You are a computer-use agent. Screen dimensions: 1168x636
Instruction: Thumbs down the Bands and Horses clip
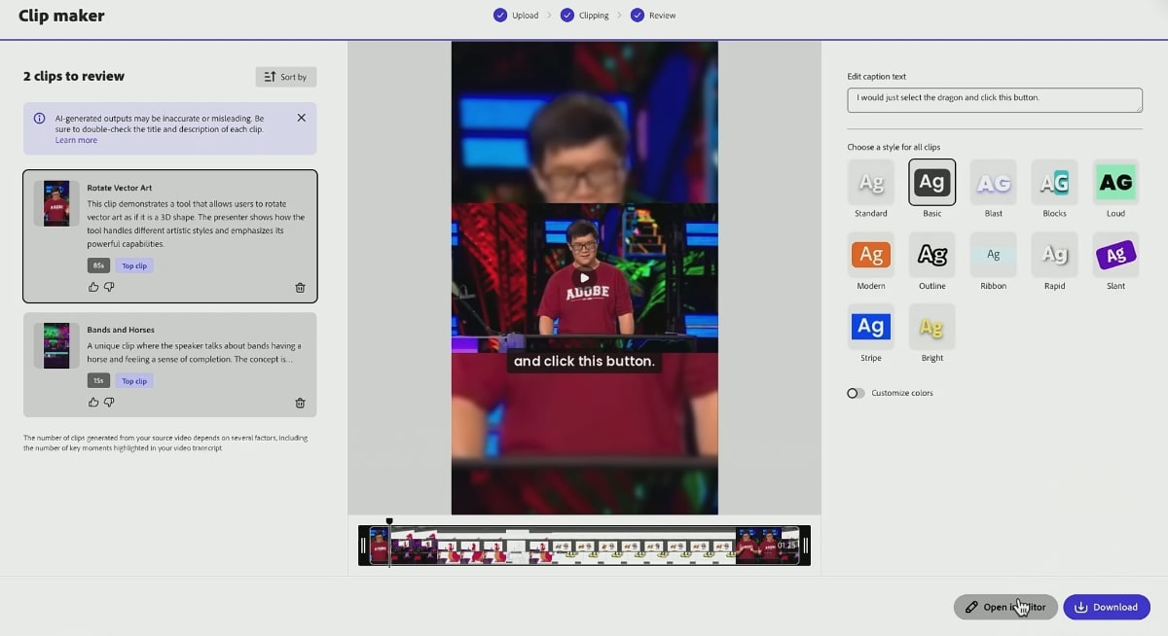point(109,402)
